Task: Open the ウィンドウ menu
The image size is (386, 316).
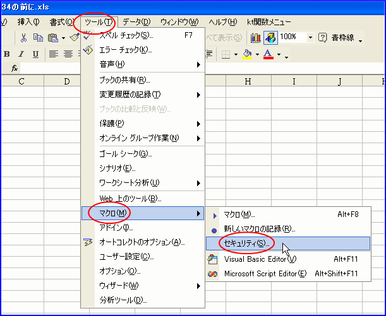Action: pos(179,22)
